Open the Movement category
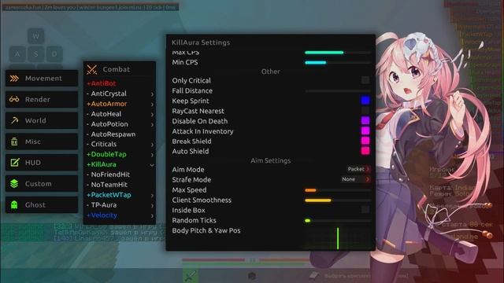 coord(42,79)
